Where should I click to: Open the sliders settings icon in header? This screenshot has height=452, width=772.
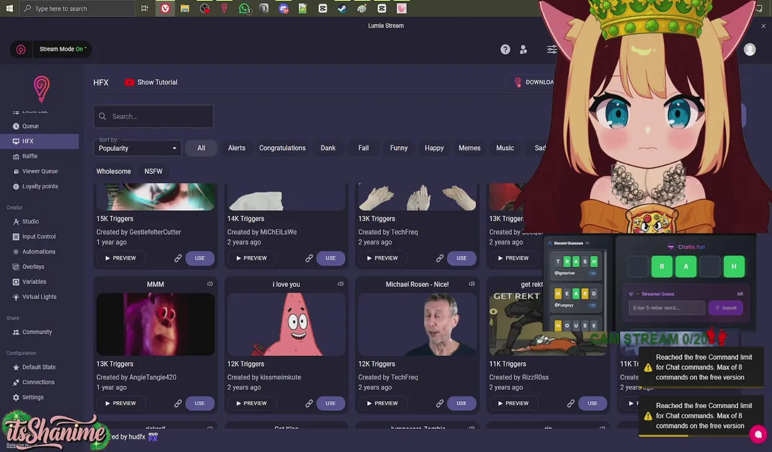coord(551,50)
